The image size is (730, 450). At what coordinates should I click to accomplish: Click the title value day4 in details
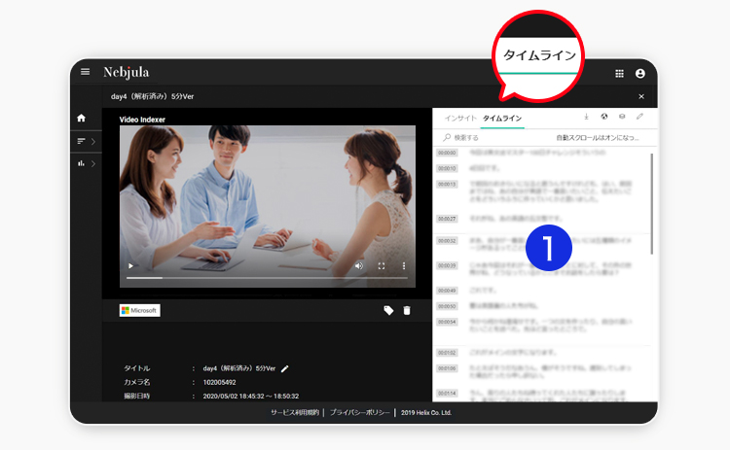point(239,368)
